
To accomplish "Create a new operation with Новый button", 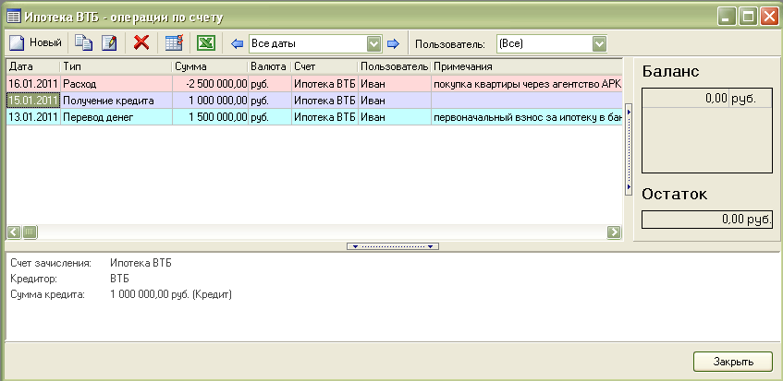I will point(35,43).
